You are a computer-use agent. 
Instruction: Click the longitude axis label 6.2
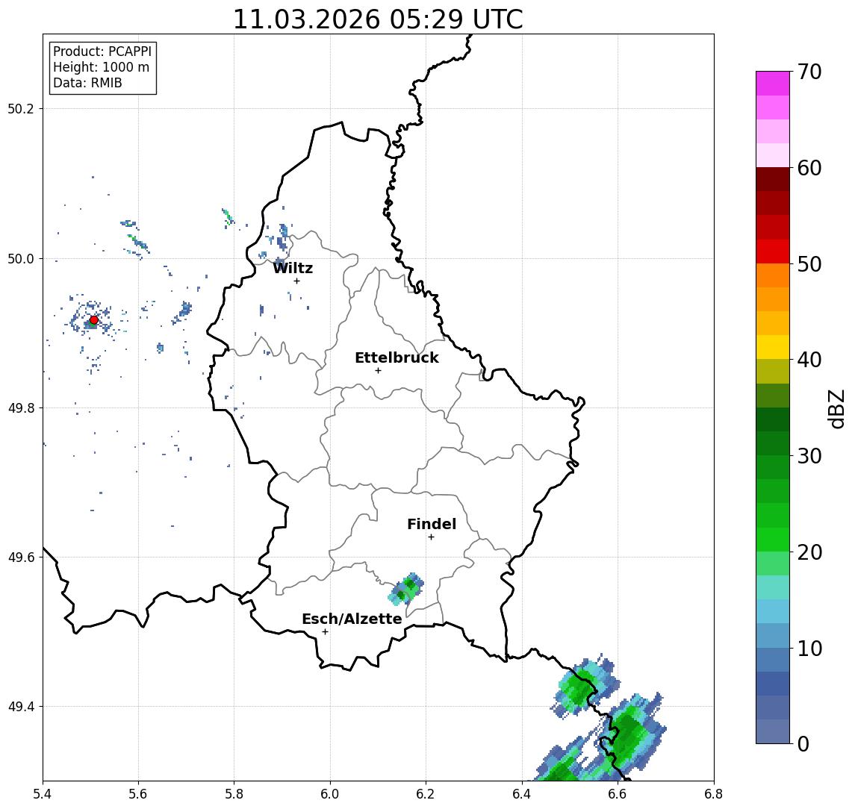point(426,793)
